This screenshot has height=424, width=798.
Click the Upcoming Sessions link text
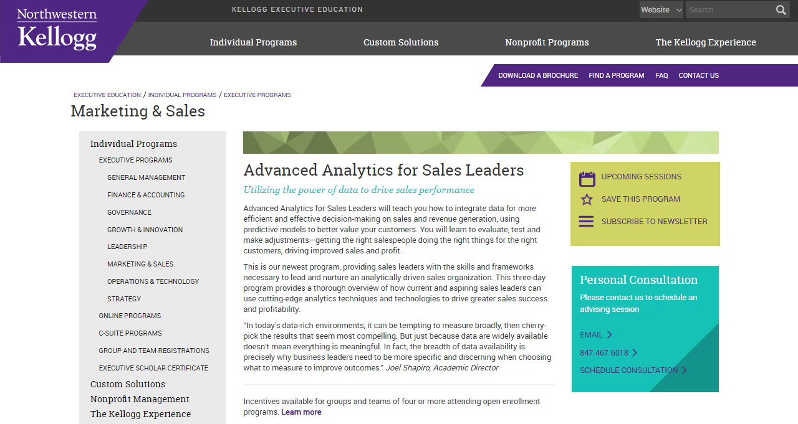642,177
